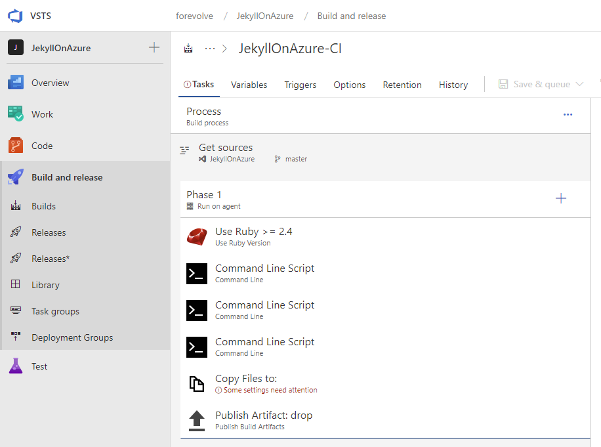601x447 pixels.
Task: Select the Publish Artifact: drop task
Action: (x=385, y=421)
